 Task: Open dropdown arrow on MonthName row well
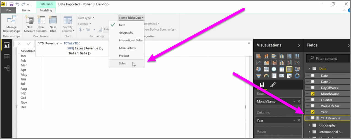(x=294, y=102)
